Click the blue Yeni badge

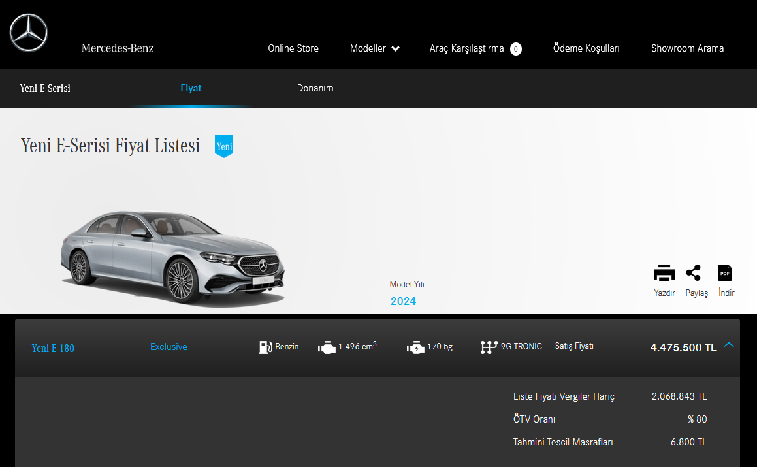click(224, 146)
